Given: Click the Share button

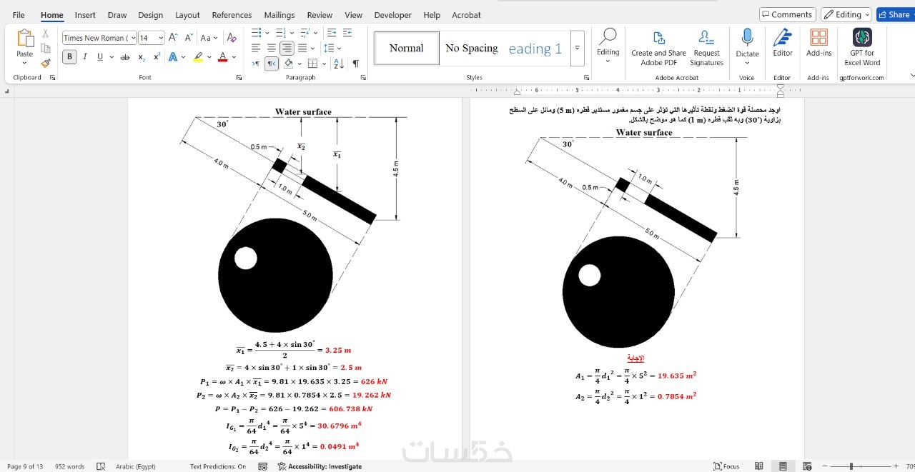Looking at the screenshot, I should (x=895, y=14).
